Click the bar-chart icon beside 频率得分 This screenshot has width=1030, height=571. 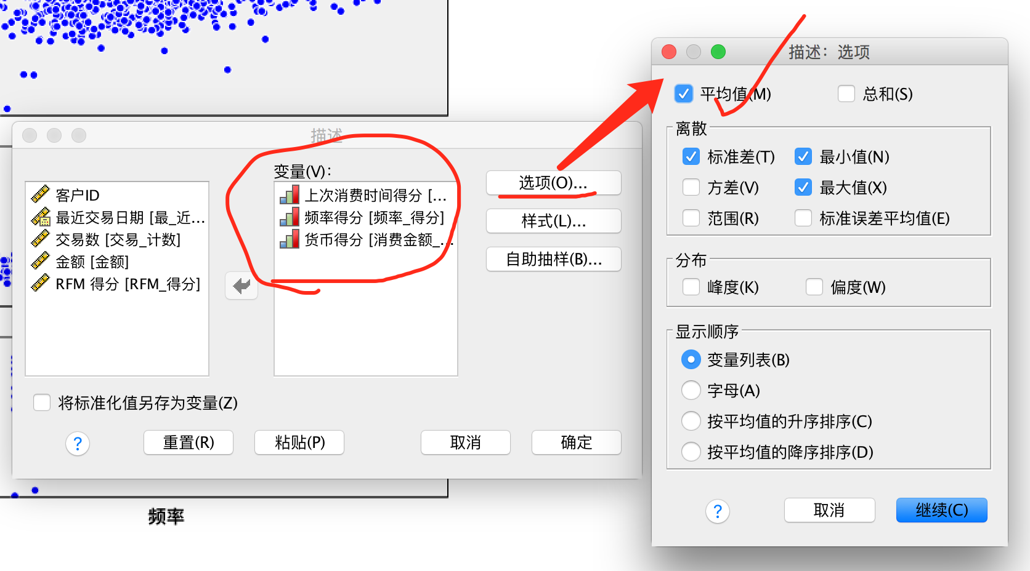[290, 217]
